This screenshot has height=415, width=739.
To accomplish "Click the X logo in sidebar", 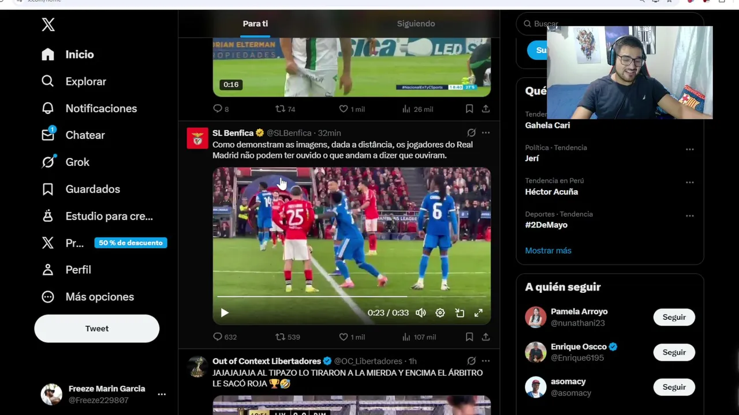I will pyautogui.click(x=48, y=24).
